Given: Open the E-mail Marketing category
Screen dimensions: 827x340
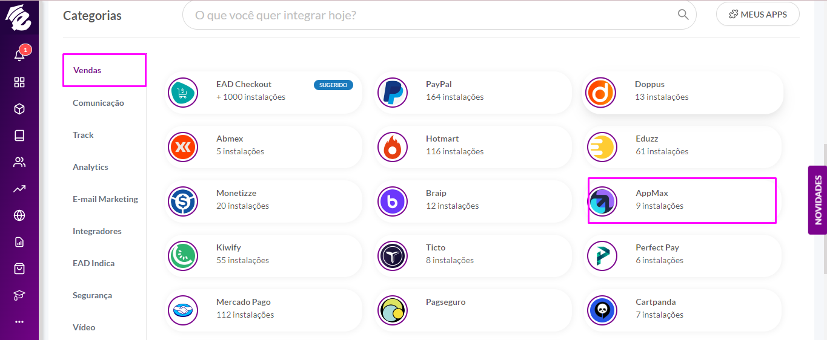Looking at the screenshot, I should click(105, 199).
